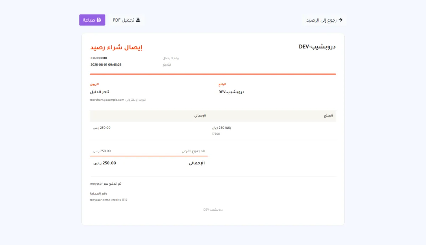Image resolution: width=426 pixels, height=245 pixels.
Task: Click the تحميل PDF download button
Action: click(x=127, y=20)
